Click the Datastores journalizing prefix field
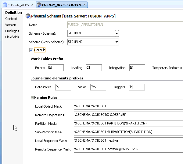 pyautogui.click(x=63, y=87)
